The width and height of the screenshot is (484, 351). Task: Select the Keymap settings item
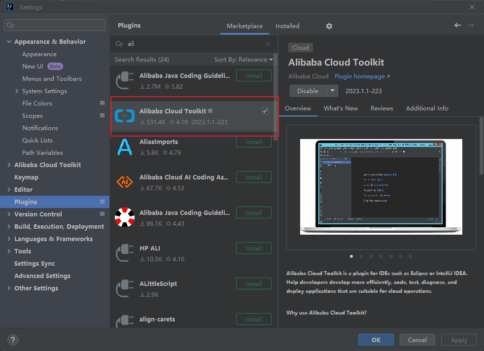26,177
